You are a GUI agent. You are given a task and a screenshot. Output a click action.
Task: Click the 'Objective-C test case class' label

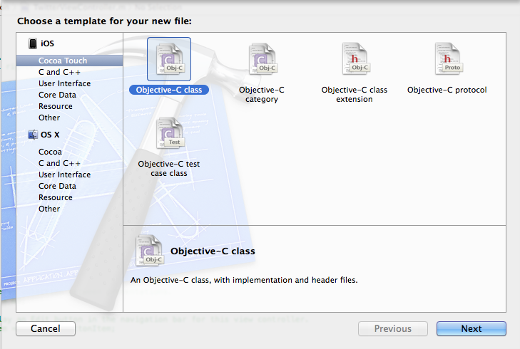pyautogui.click(x=169, y=169)
